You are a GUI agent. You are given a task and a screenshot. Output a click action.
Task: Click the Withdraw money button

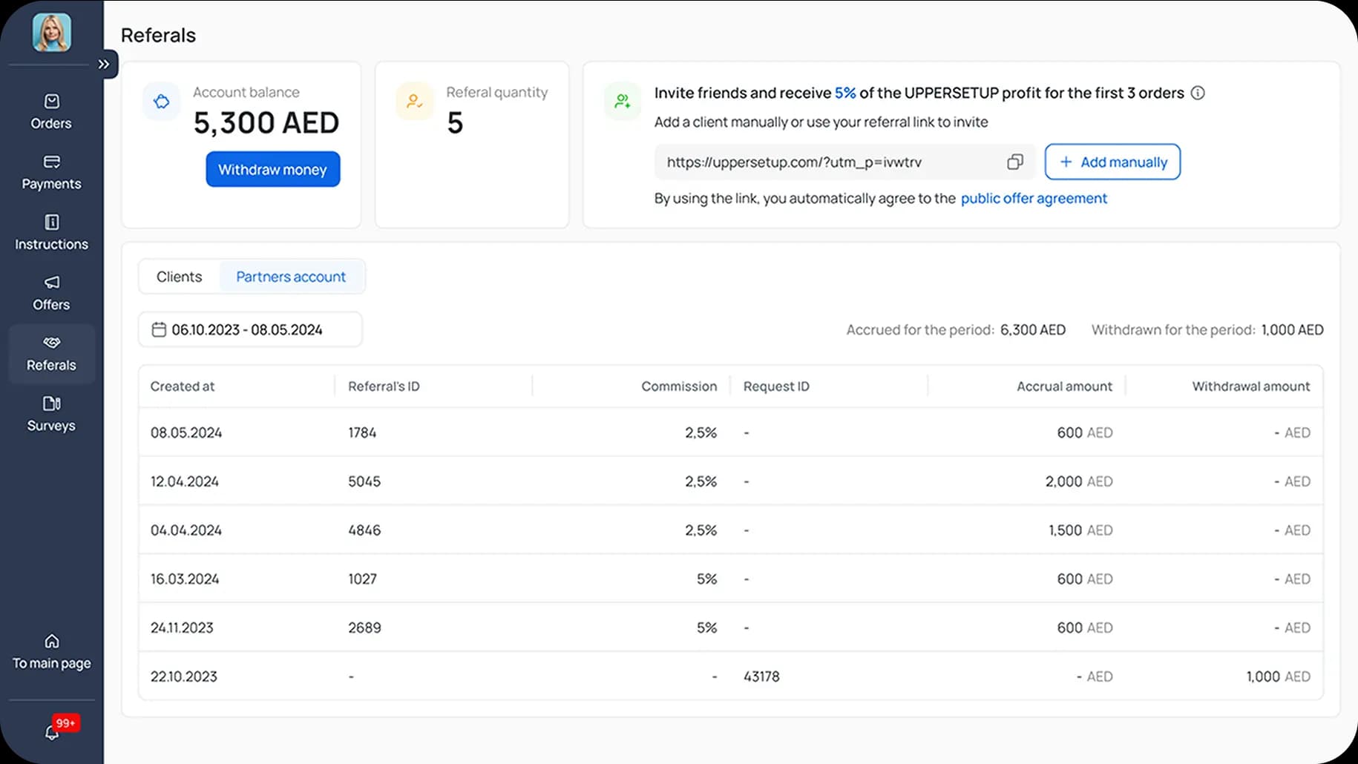(272, 170)
